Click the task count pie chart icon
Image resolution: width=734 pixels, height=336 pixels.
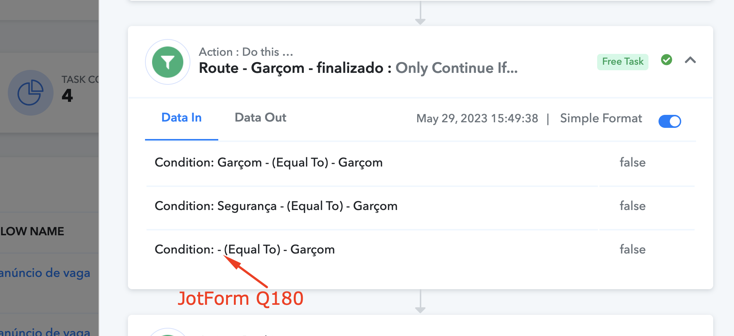(30, 93)
